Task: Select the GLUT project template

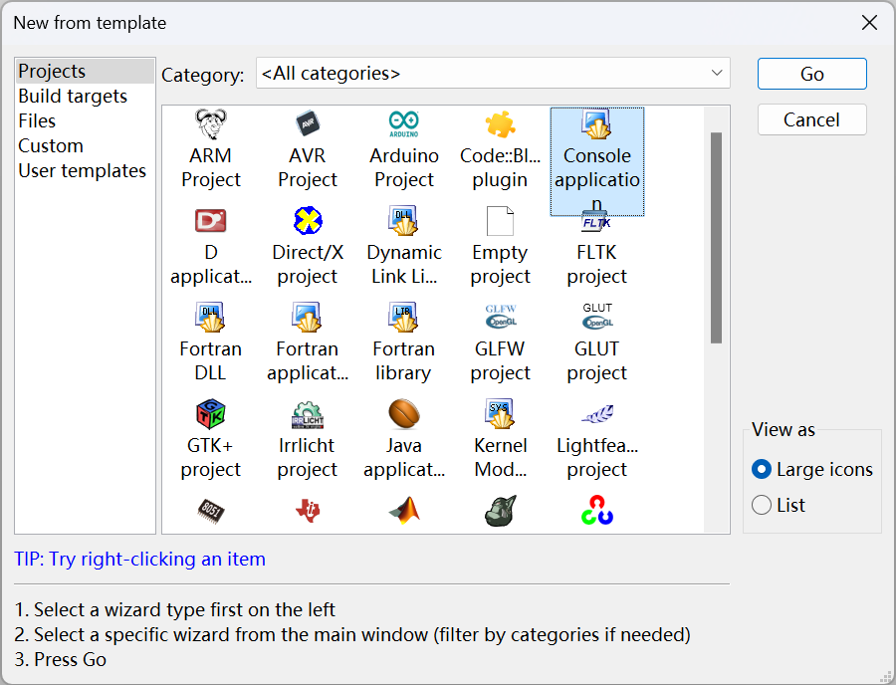Action: point(596,342)
